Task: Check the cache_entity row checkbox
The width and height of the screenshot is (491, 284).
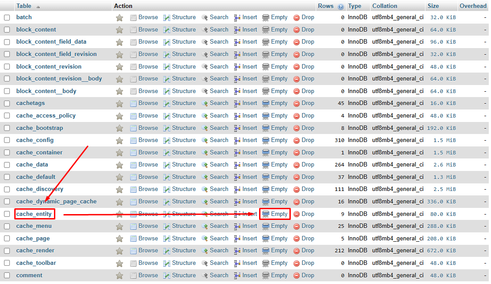Action: (x=7, y=214)
